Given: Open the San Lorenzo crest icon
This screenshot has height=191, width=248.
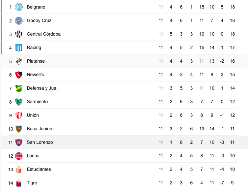Looking at the screenshot, I should (x=19, y=143).
